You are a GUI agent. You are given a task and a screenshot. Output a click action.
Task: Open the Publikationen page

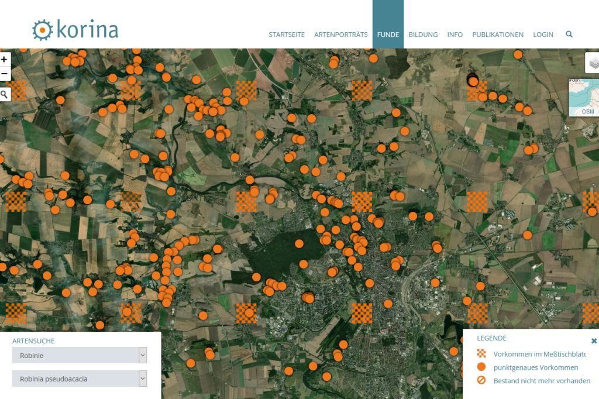tap(498, 35)
